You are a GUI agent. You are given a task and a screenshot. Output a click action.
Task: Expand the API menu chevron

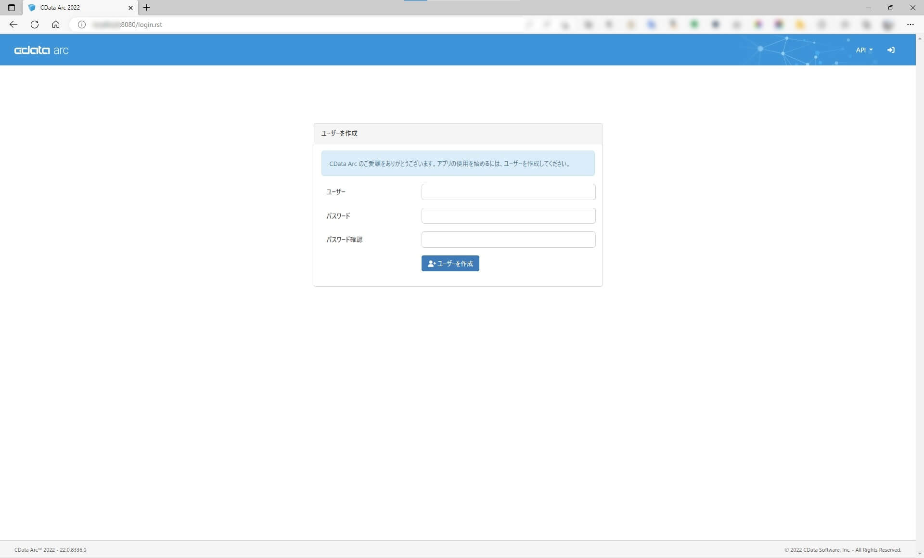(871, 50)
